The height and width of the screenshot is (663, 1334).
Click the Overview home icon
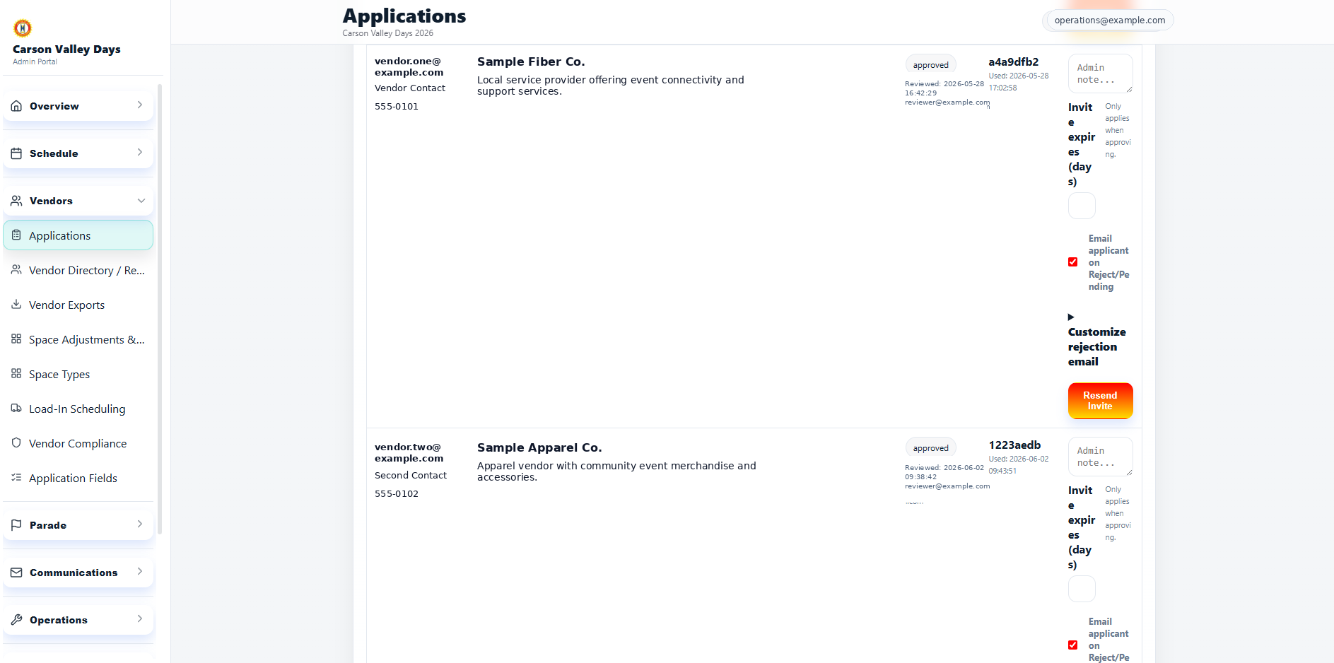(16, 106)
